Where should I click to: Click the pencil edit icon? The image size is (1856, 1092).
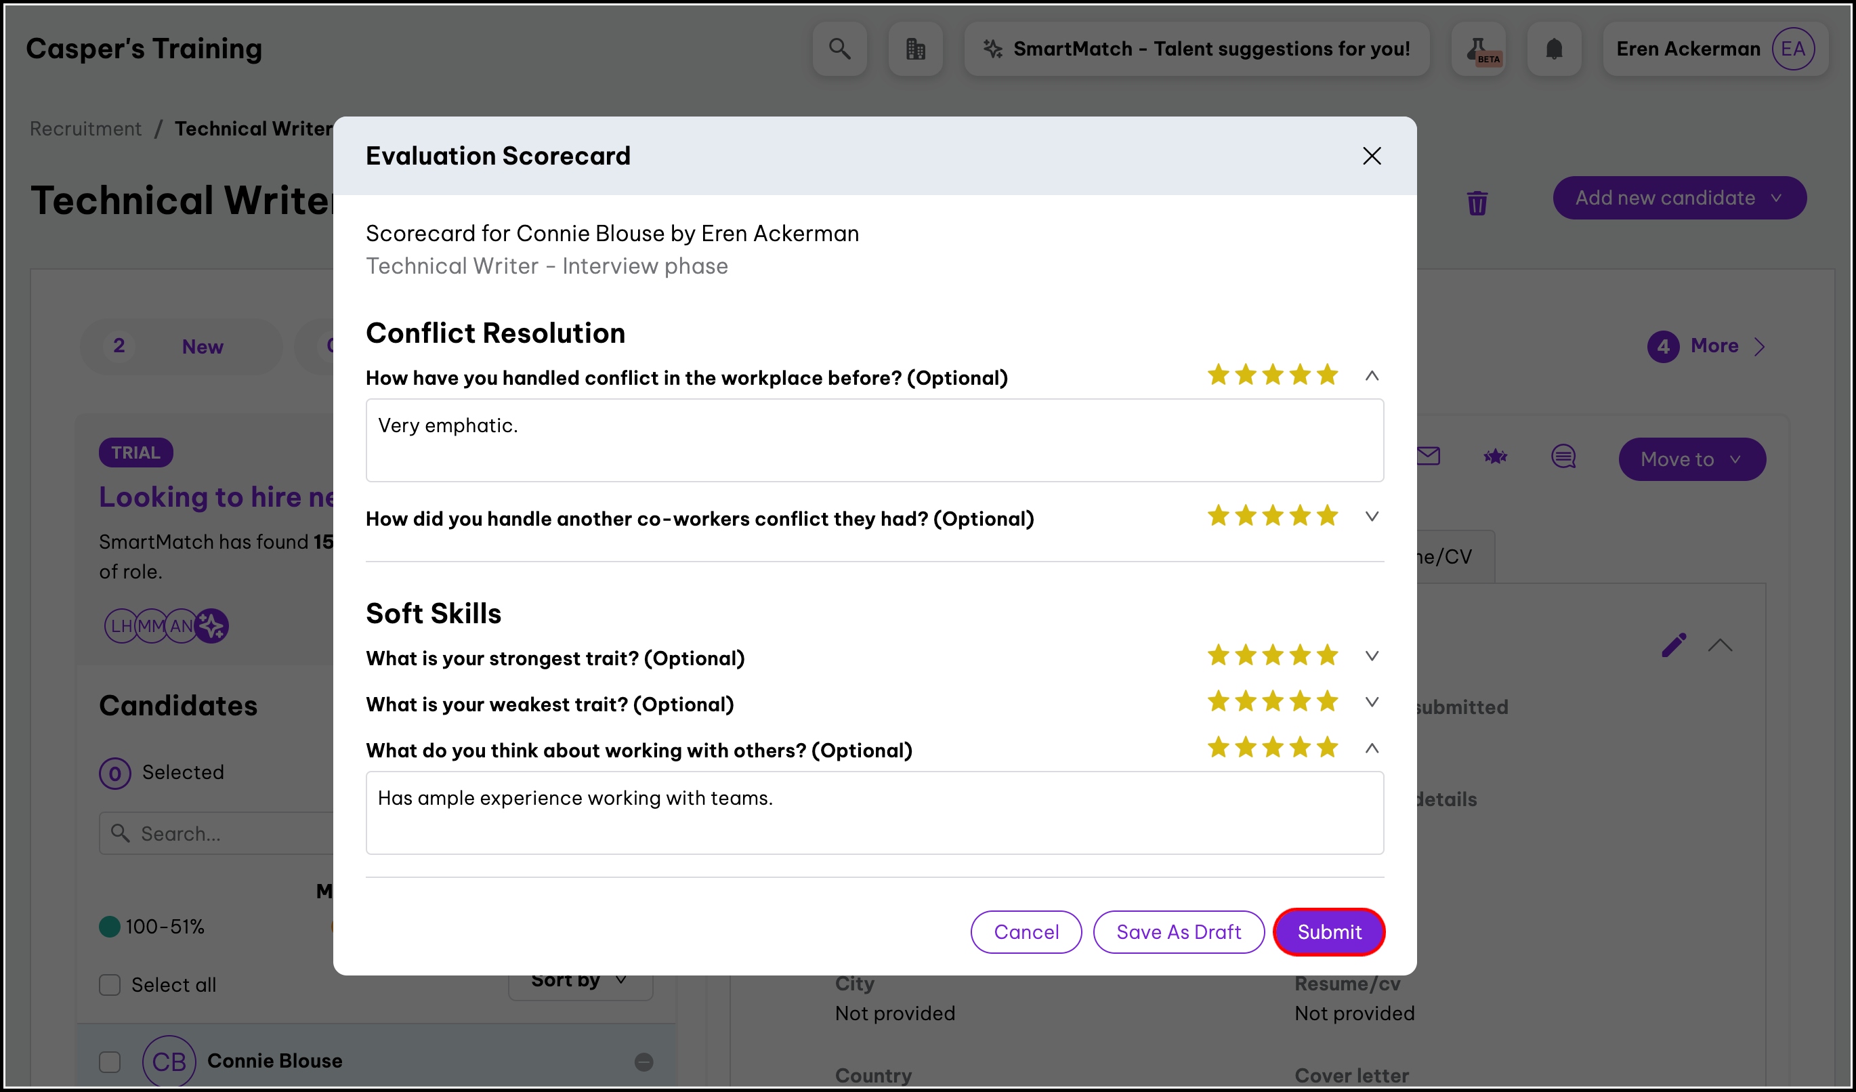1673,645
